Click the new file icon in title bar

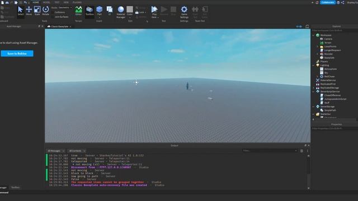point(2,2)
